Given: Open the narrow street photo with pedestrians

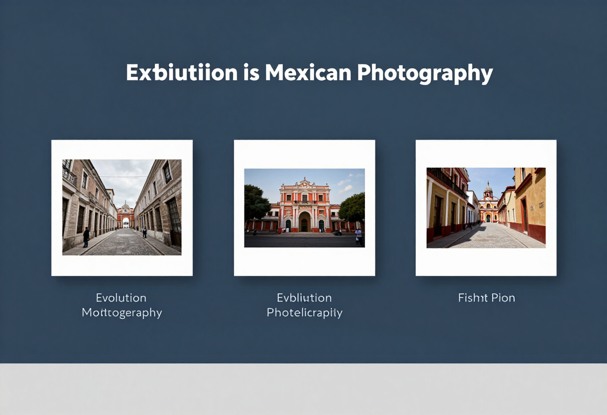Looking at the screenshot, I should tap(122, 207).
